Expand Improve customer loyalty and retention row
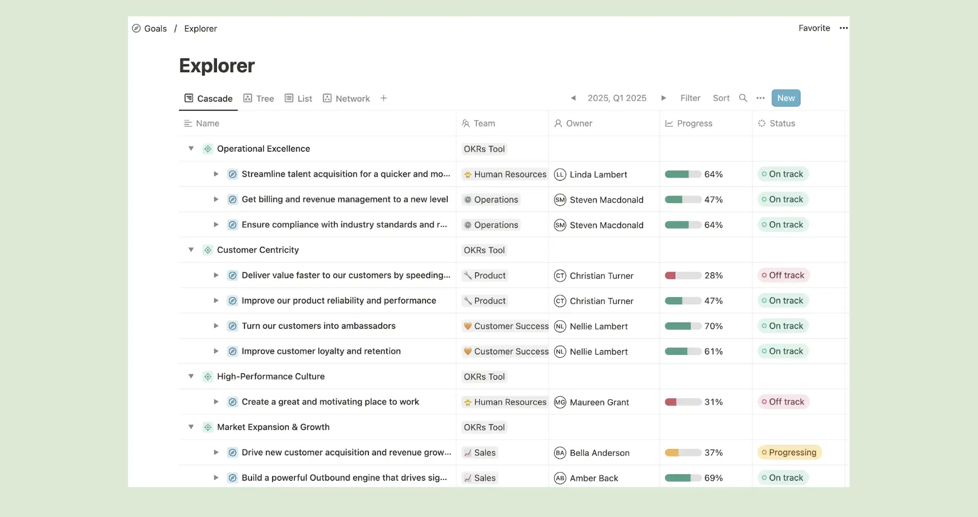This screenshot has height=517, width=978. coord(216,351)
